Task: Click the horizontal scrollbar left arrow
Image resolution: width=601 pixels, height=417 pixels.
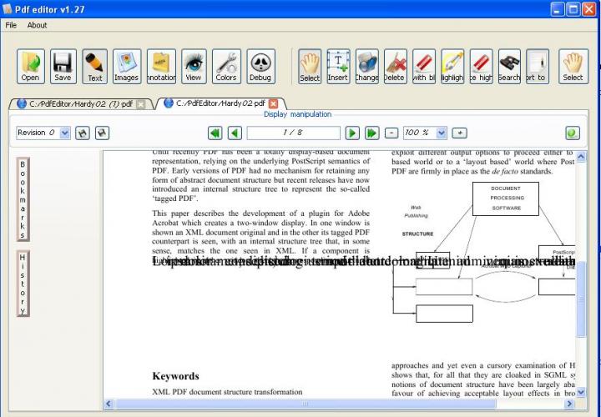Action: [x=109, y=404]
